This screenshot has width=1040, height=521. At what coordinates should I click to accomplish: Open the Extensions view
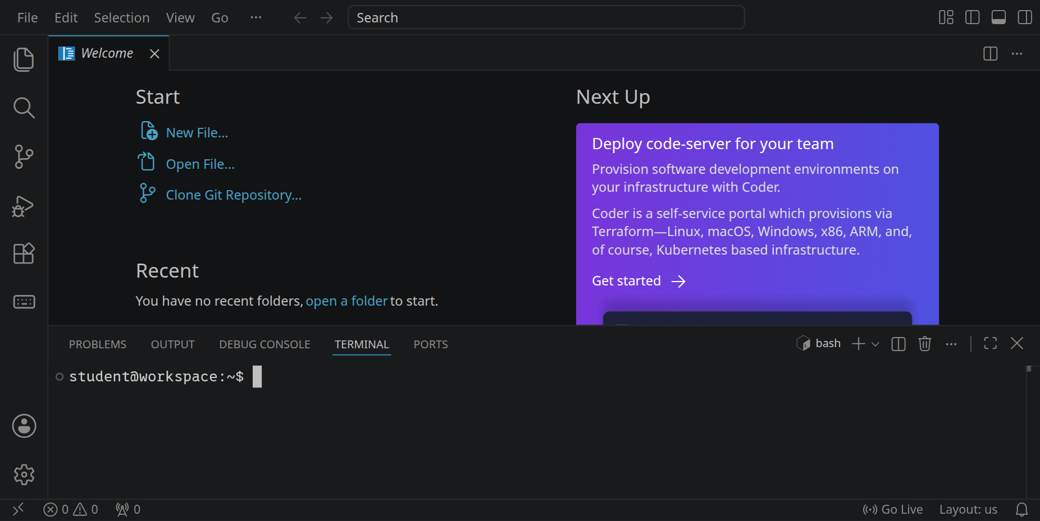[24, 253]
